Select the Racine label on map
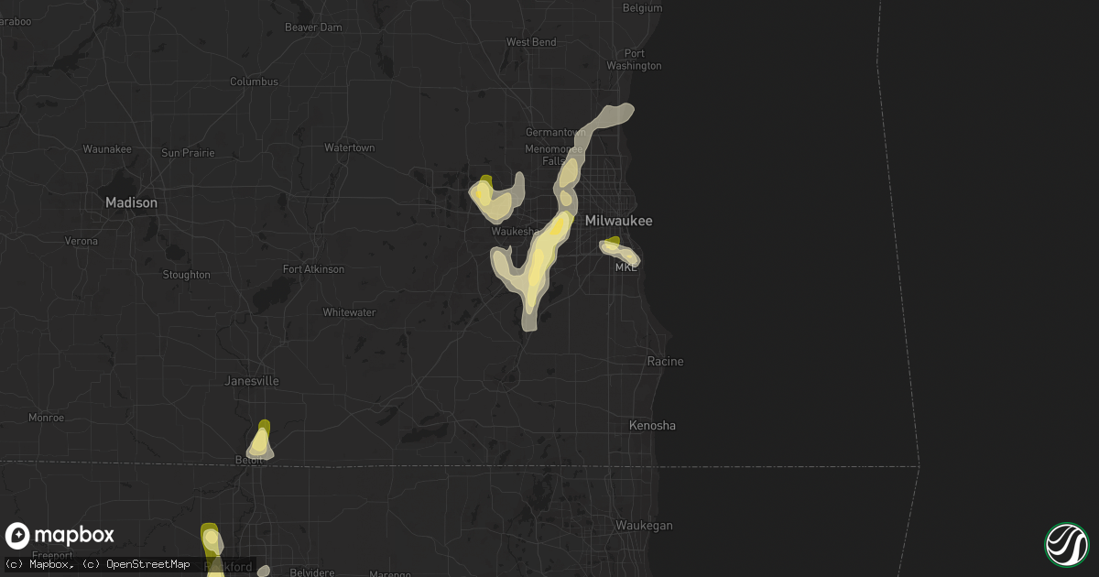Screen dimensions: 1099x577 pos(665,362)
